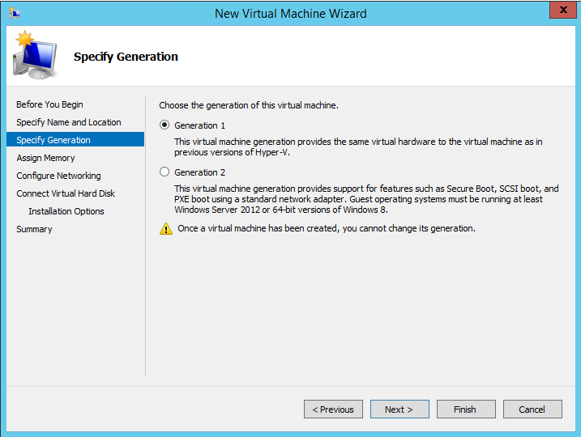Click the Specify Generation page heading
Screen dimensions: 581x437
pos(126,57)
